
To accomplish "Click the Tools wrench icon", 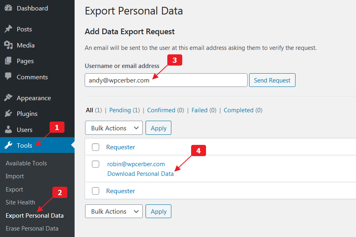I will click(x=8, y=145).
